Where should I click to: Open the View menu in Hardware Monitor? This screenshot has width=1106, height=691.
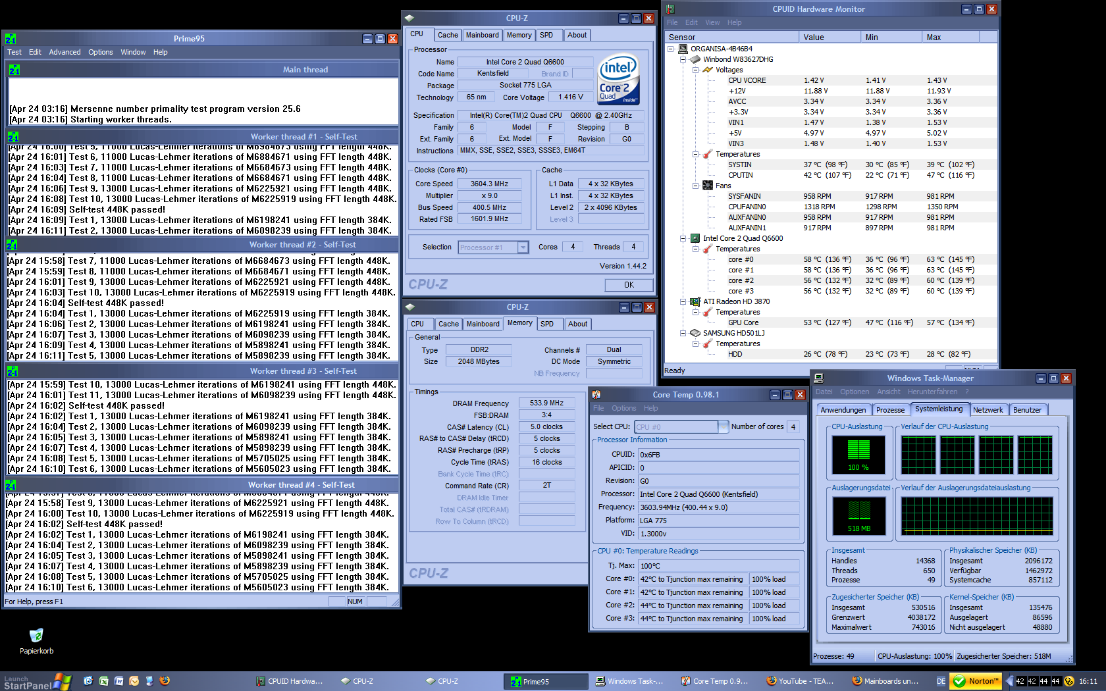click(712, 22)
